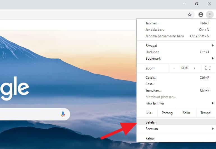Expand Fitur lainnya submenu
The image size is (216, 149).
point(176,103)
